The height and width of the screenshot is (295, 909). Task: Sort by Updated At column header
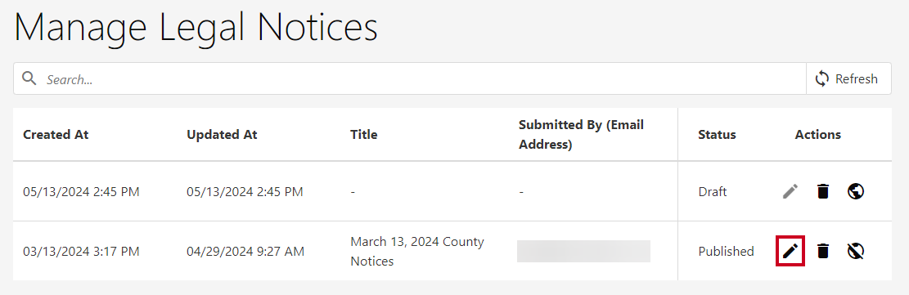(x=222, y=135)
